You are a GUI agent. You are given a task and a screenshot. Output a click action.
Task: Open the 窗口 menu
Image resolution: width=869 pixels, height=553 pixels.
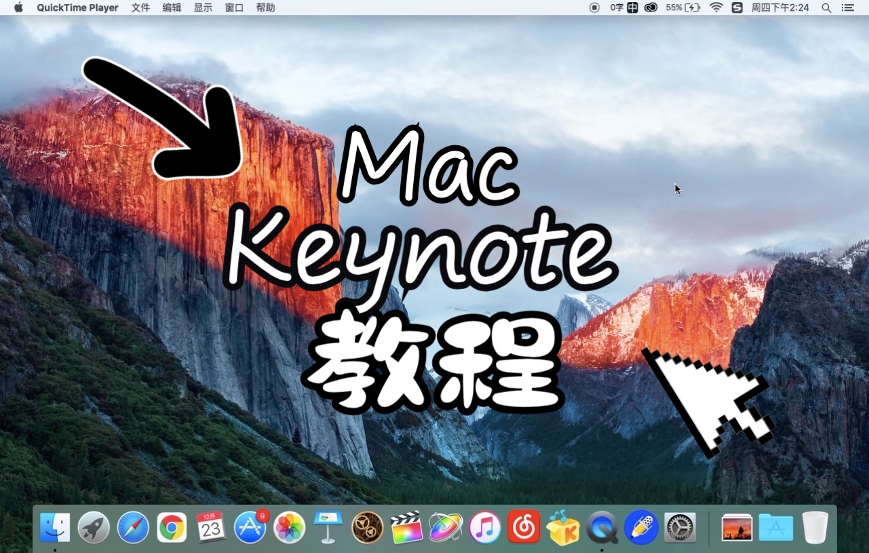click(x=234, y=7)
